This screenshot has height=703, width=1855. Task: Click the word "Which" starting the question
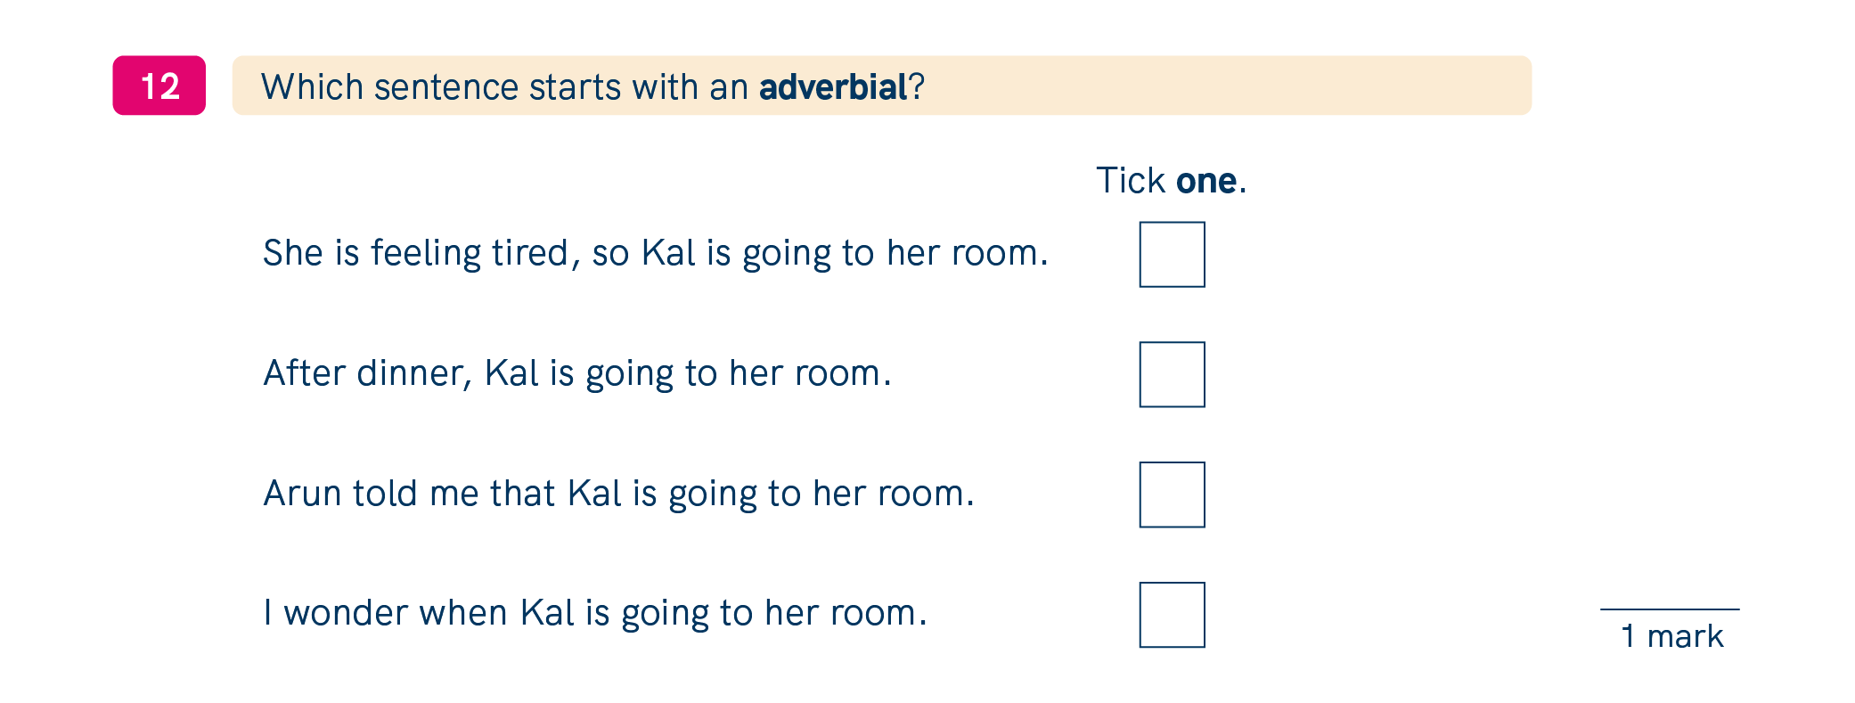[312, 87]
